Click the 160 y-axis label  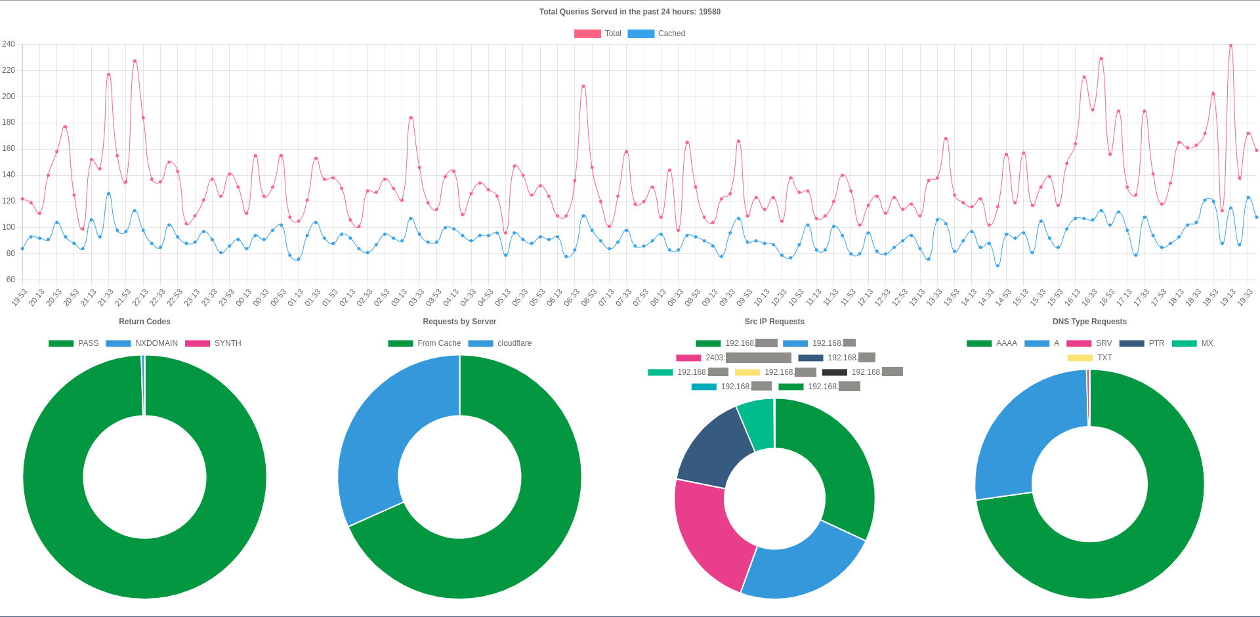(x=9, y=148)
